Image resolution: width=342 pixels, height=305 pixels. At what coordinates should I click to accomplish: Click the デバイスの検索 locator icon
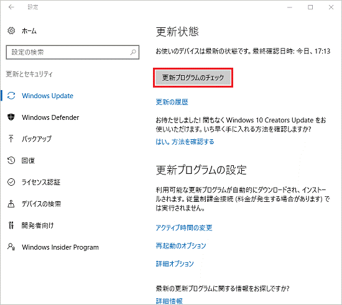coord(11,204)
